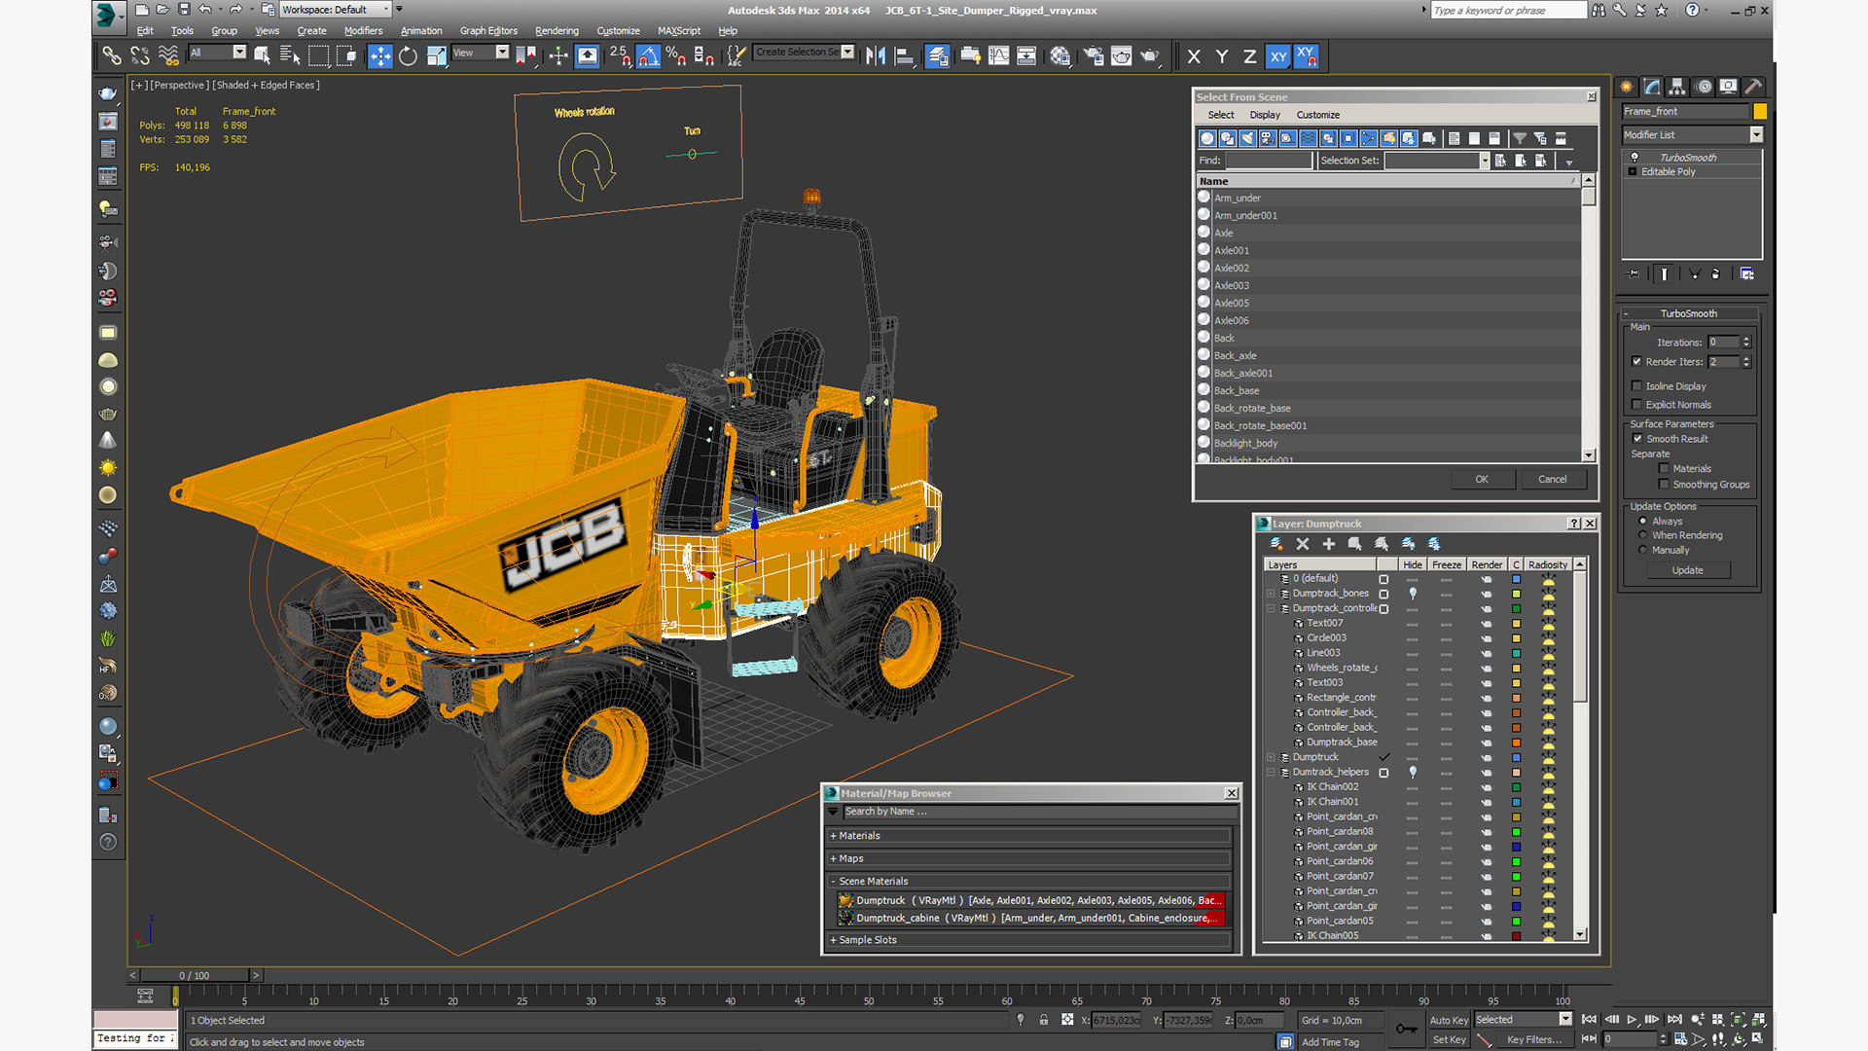The width and height of the screenshot is (1868, 1051).
Task: Click Delete layer X icon in Layer dialog
Action: coord(1303,544)
